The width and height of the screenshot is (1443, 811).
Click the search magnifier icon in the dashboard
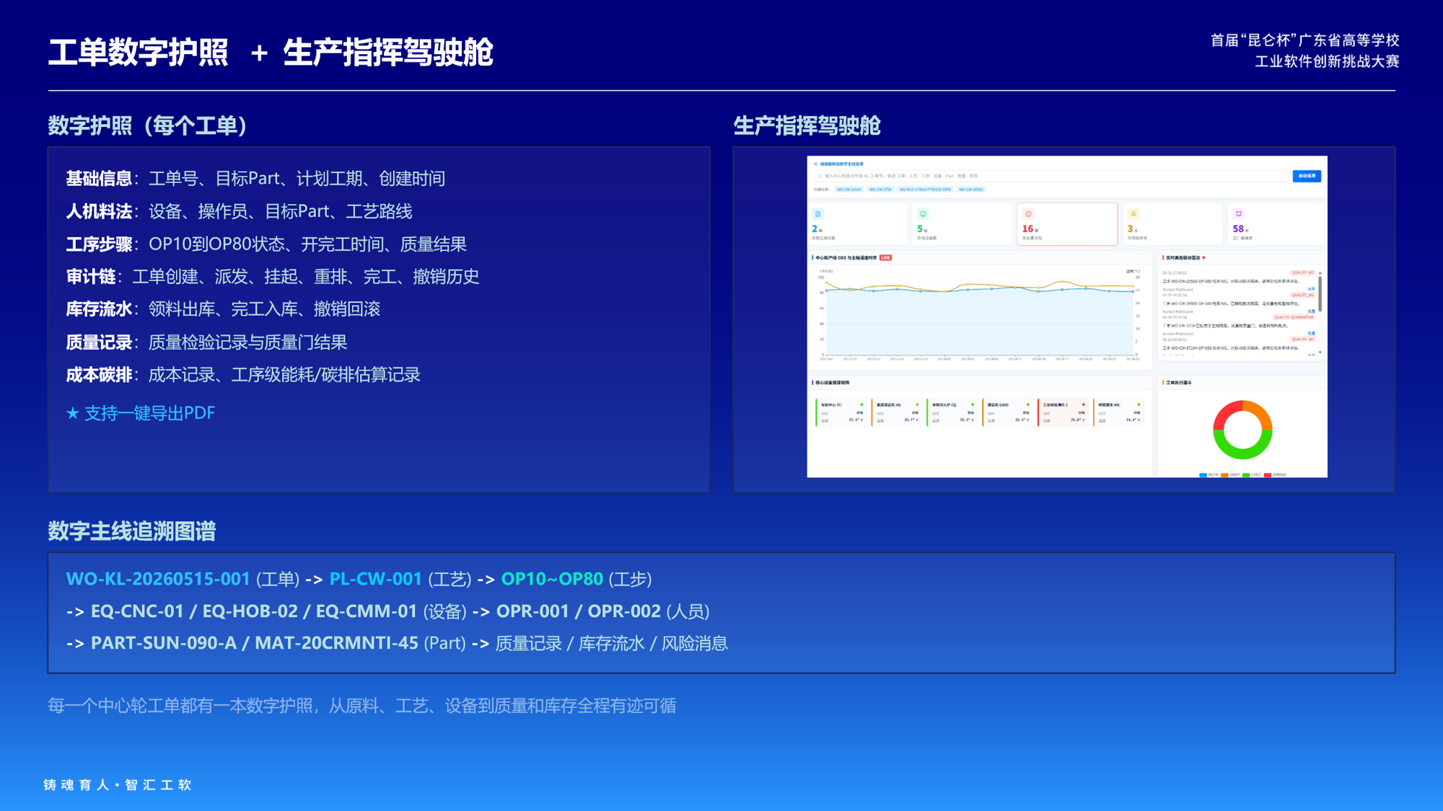[x=820, y=176]
